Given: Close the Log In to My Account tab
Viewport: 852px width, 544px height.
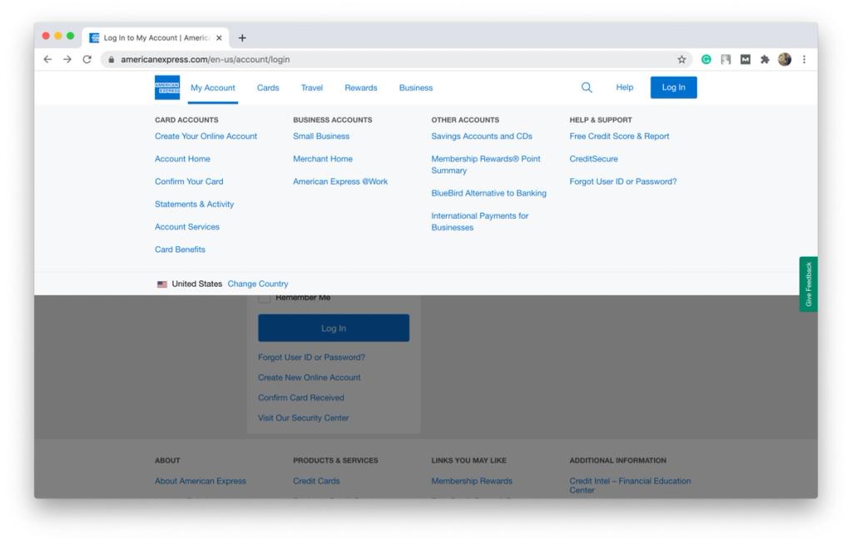Looking at the screenshot, I should tap(219, 38).
